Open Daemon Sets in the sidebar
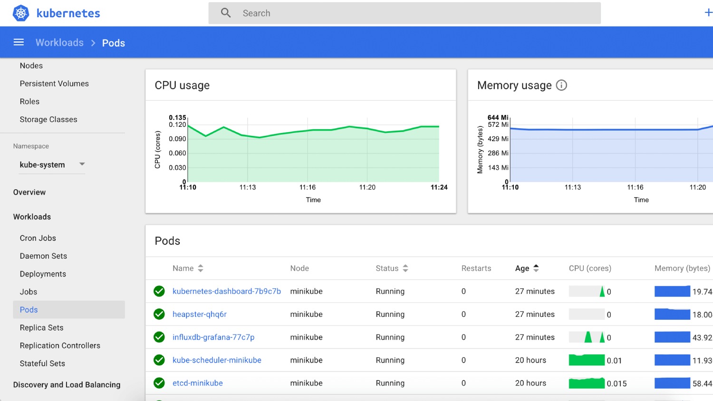The height and width of the screenshot is (401, 713). [x=43, y=256]
